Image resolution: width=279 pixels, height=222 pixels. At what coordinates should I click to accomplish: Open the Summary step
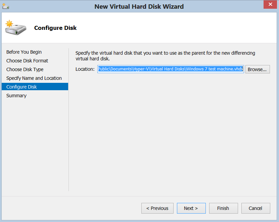coord(16,96)
